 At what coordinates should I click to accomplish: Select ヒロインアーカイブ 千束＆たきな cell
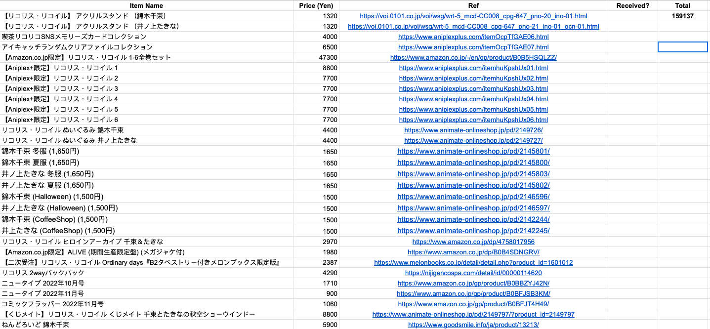pos(146,242)
